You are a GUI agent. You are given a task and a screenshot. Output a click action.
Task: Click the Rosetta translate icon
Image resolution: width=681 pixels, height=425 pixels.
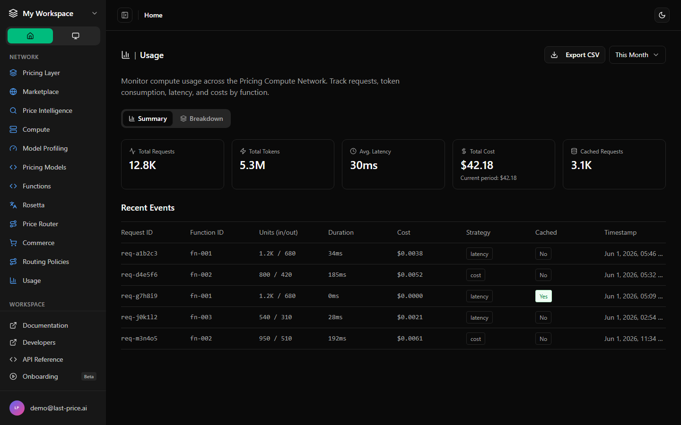[13, 205]
